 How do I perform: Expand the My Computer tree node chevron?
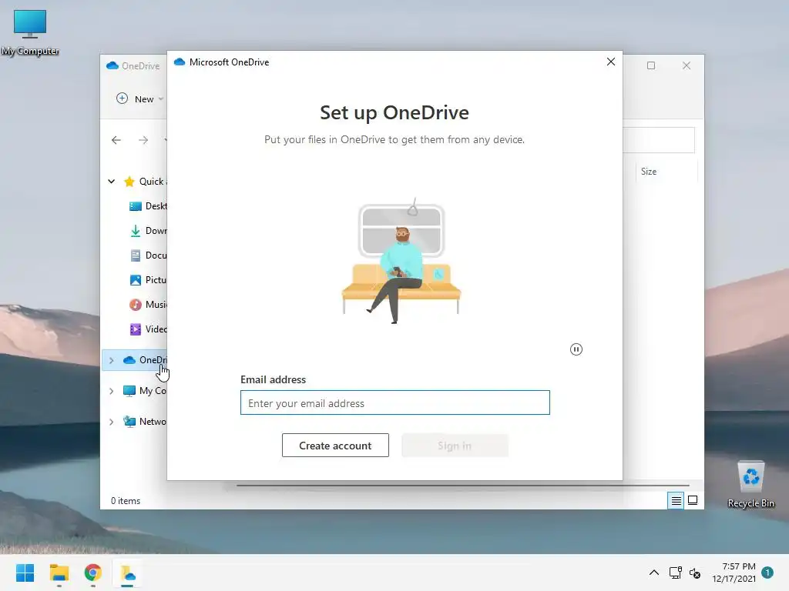[x=112, y=391]
